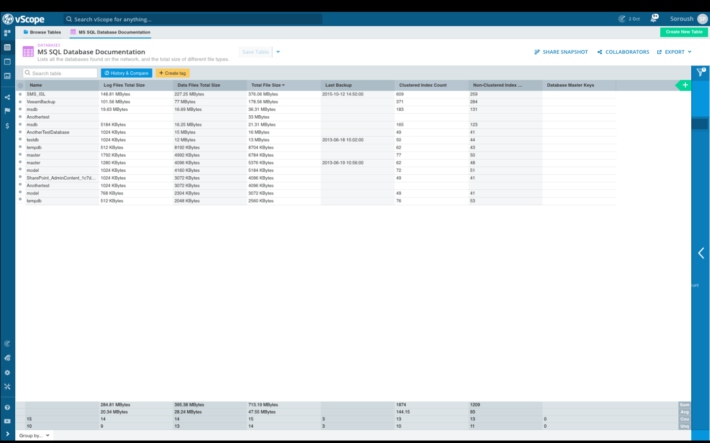Click the Data Files Total Size header
This screenshot has height=443, width=710.
(x=199, y=85)
